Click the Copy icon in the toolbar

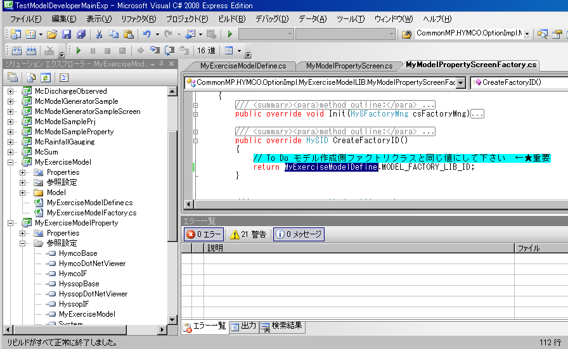(x=113, y=34)
